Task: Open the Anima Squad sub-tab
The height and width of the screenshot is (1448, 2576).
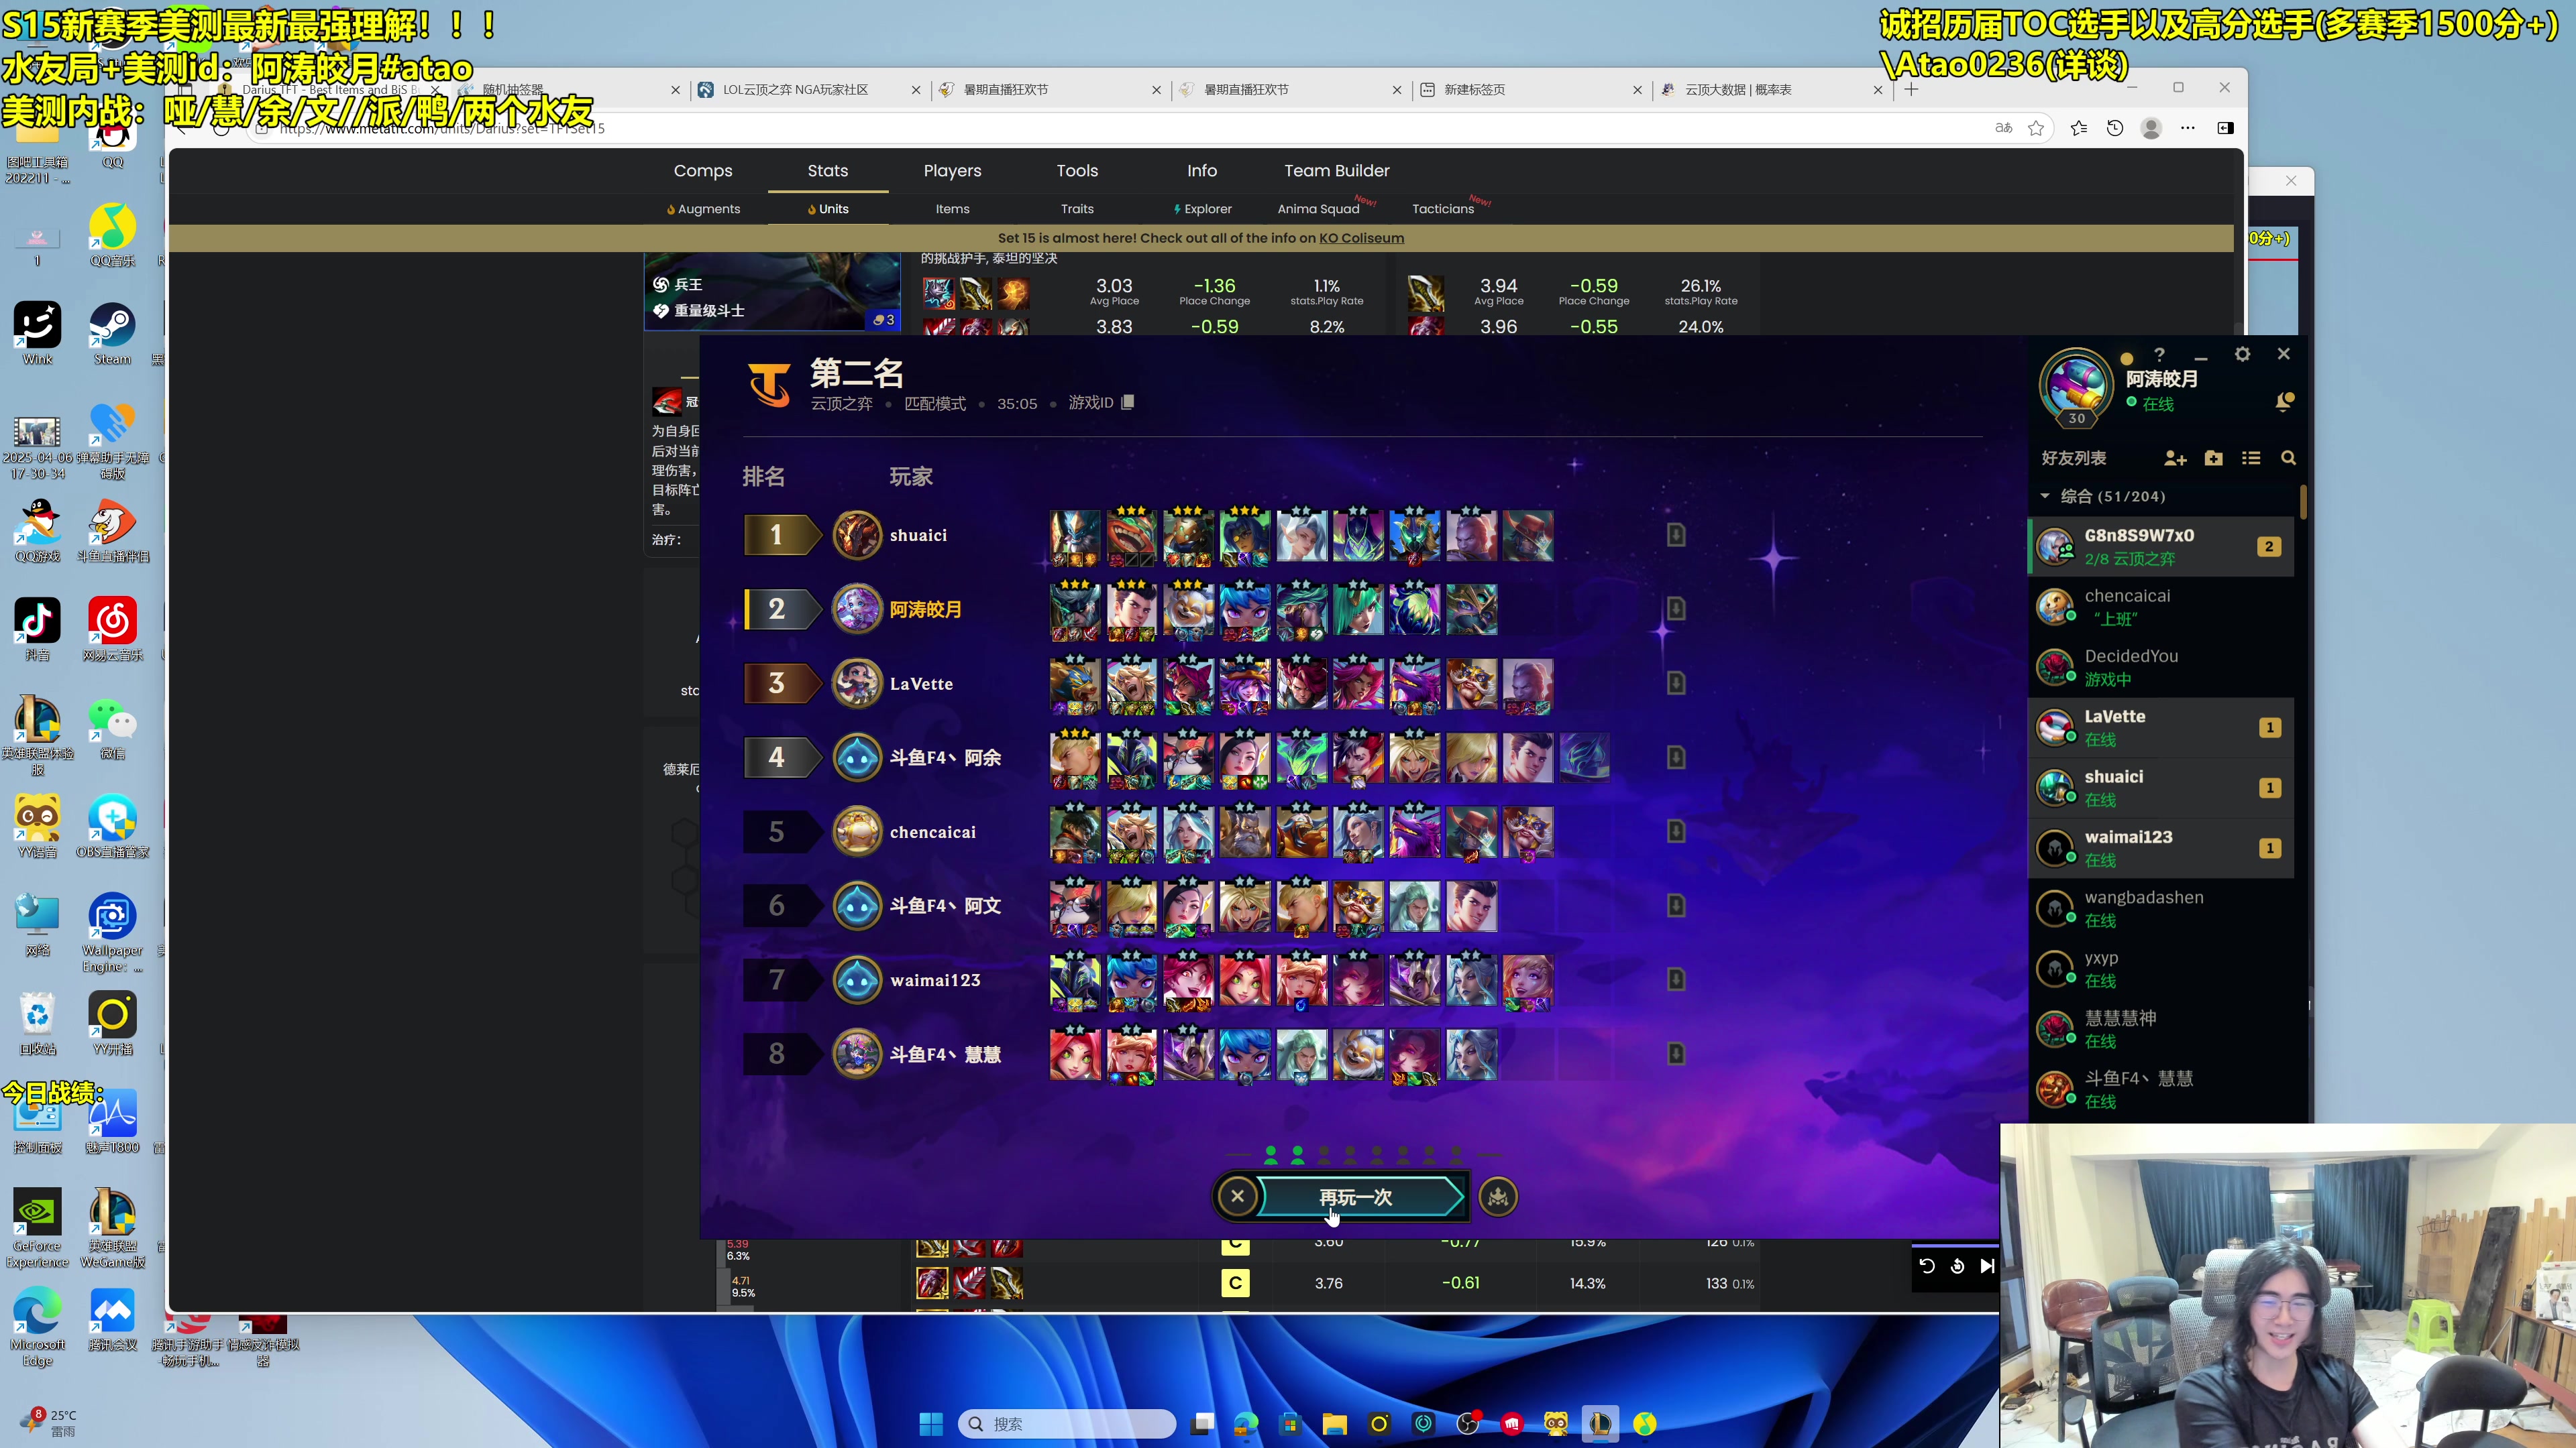Action: pos(1318,209)
